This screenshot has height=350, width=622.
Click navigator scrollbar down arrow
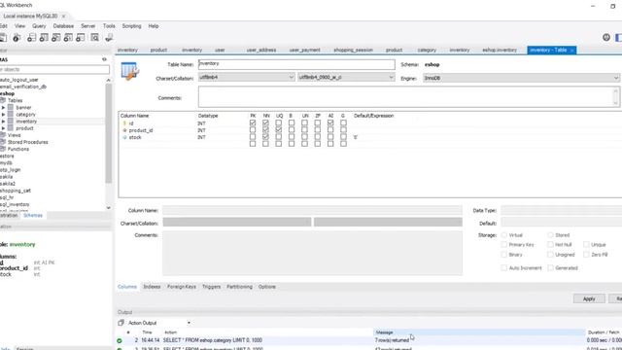point(108,207)
